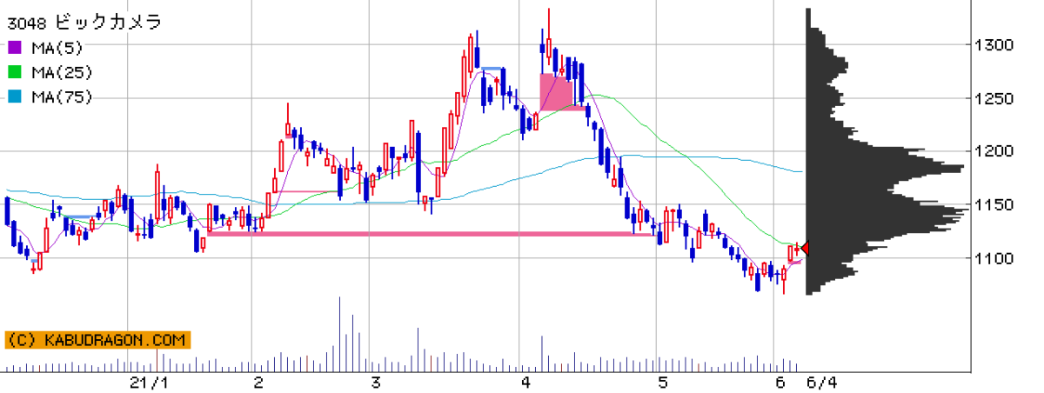Click the 6/4 date label
Viewport: 1044px width, 393px height.
click(x=821, y=383)
